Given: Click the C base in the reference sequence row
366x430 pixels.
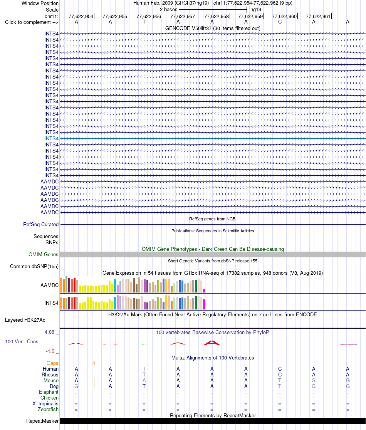Looking at the screenshot, I should coord(280,22).
